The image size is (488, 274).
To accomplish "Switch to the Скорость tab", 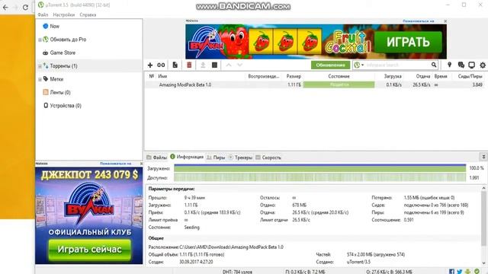I will (268, 158).
